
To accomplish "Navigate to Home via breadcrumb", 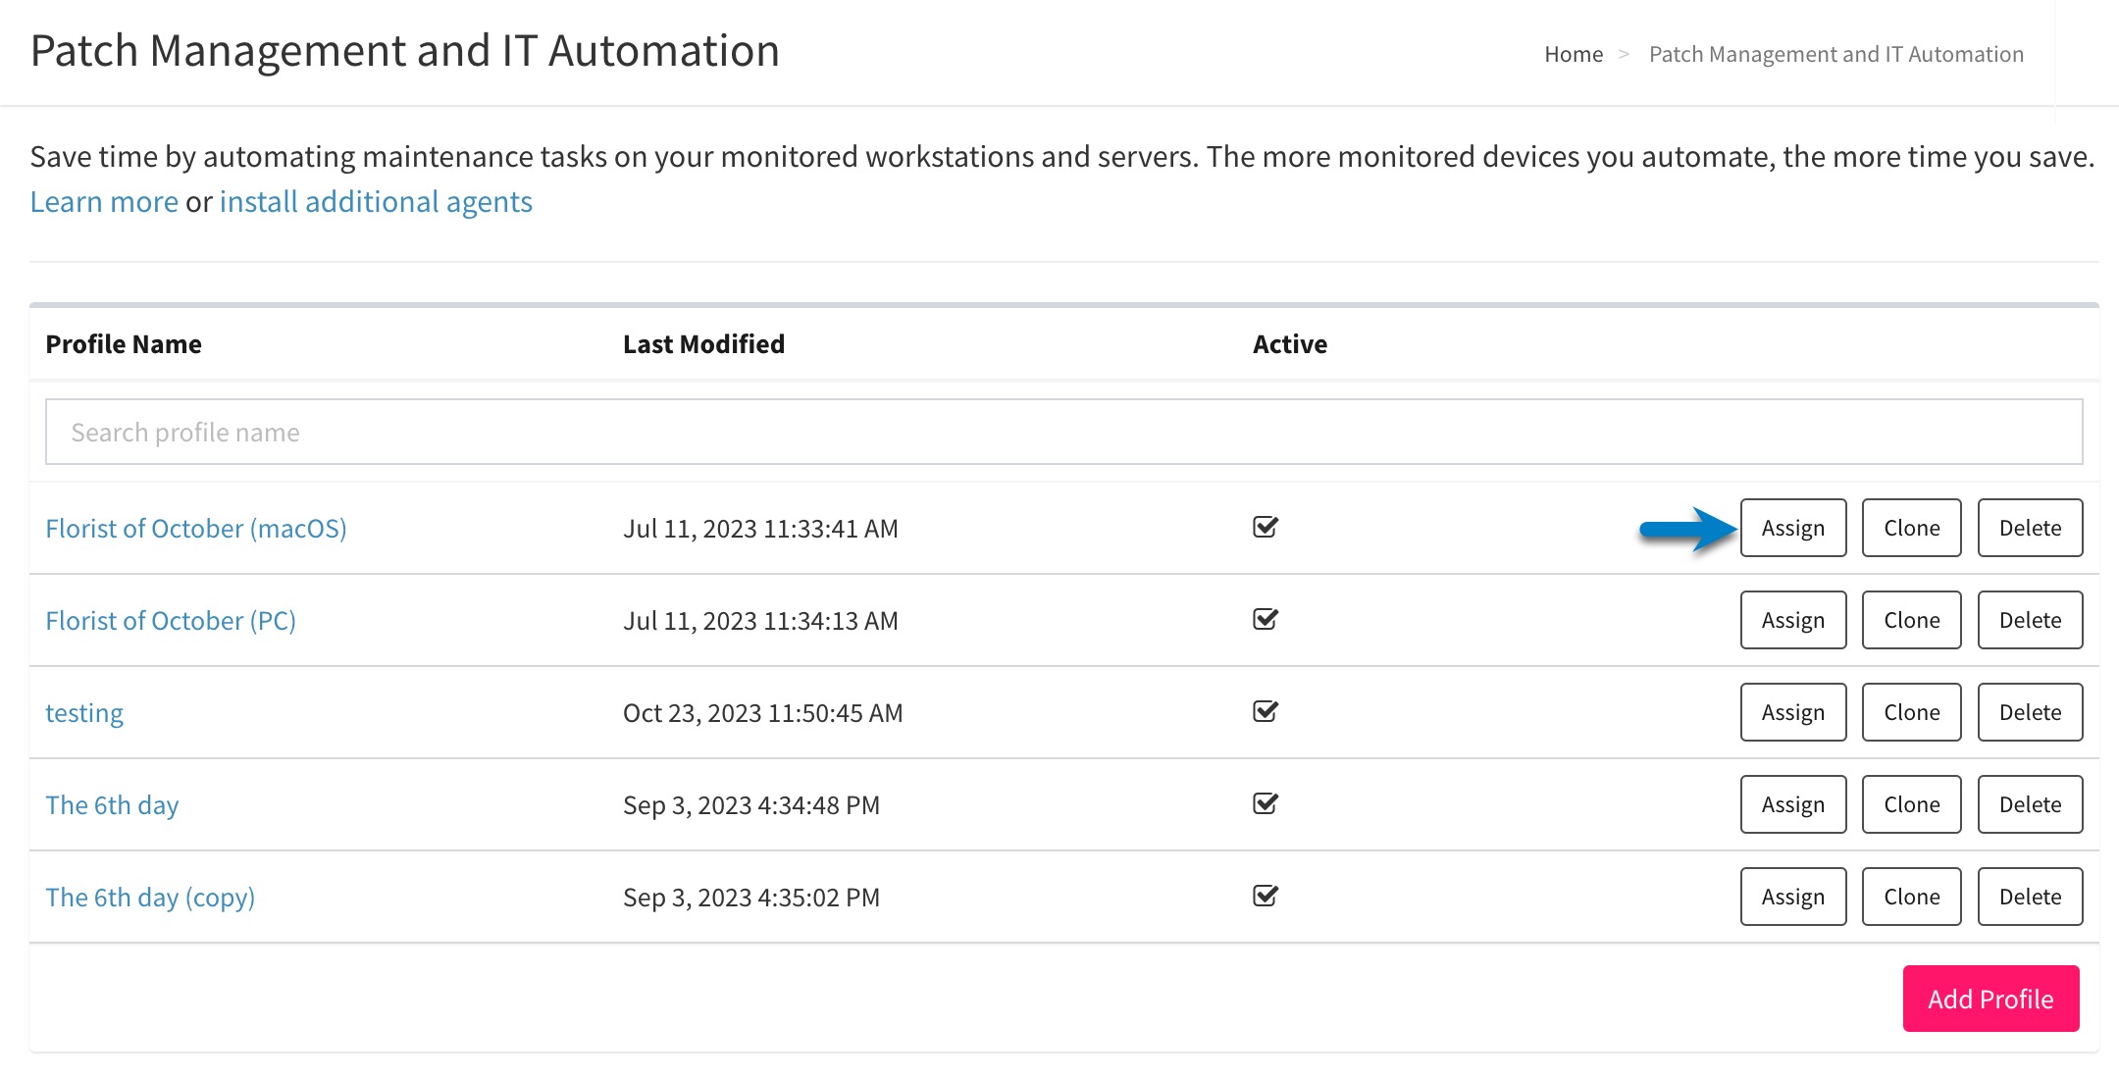I will click(x=1574, y=54).
